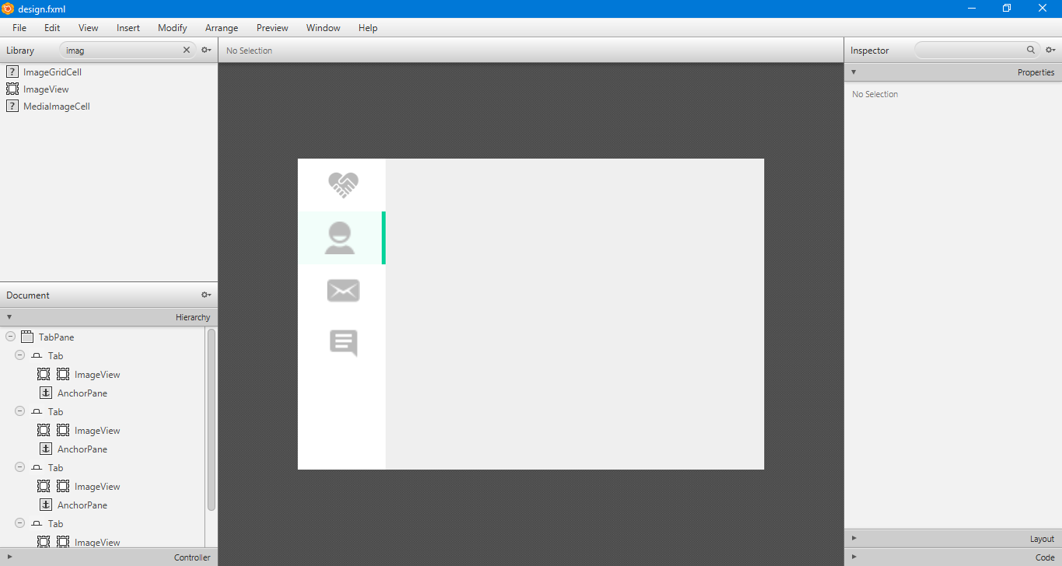1062x566 pixels.
Task: Select the handshake heart tab icon in preview
Action: [342, 185]
